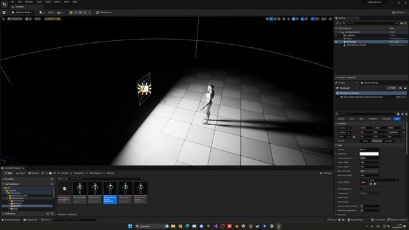The image size is (409, 230).
Task: Toggle Cast Shadows checkbox
Action: pyautogui.click(x=361, y=202)
